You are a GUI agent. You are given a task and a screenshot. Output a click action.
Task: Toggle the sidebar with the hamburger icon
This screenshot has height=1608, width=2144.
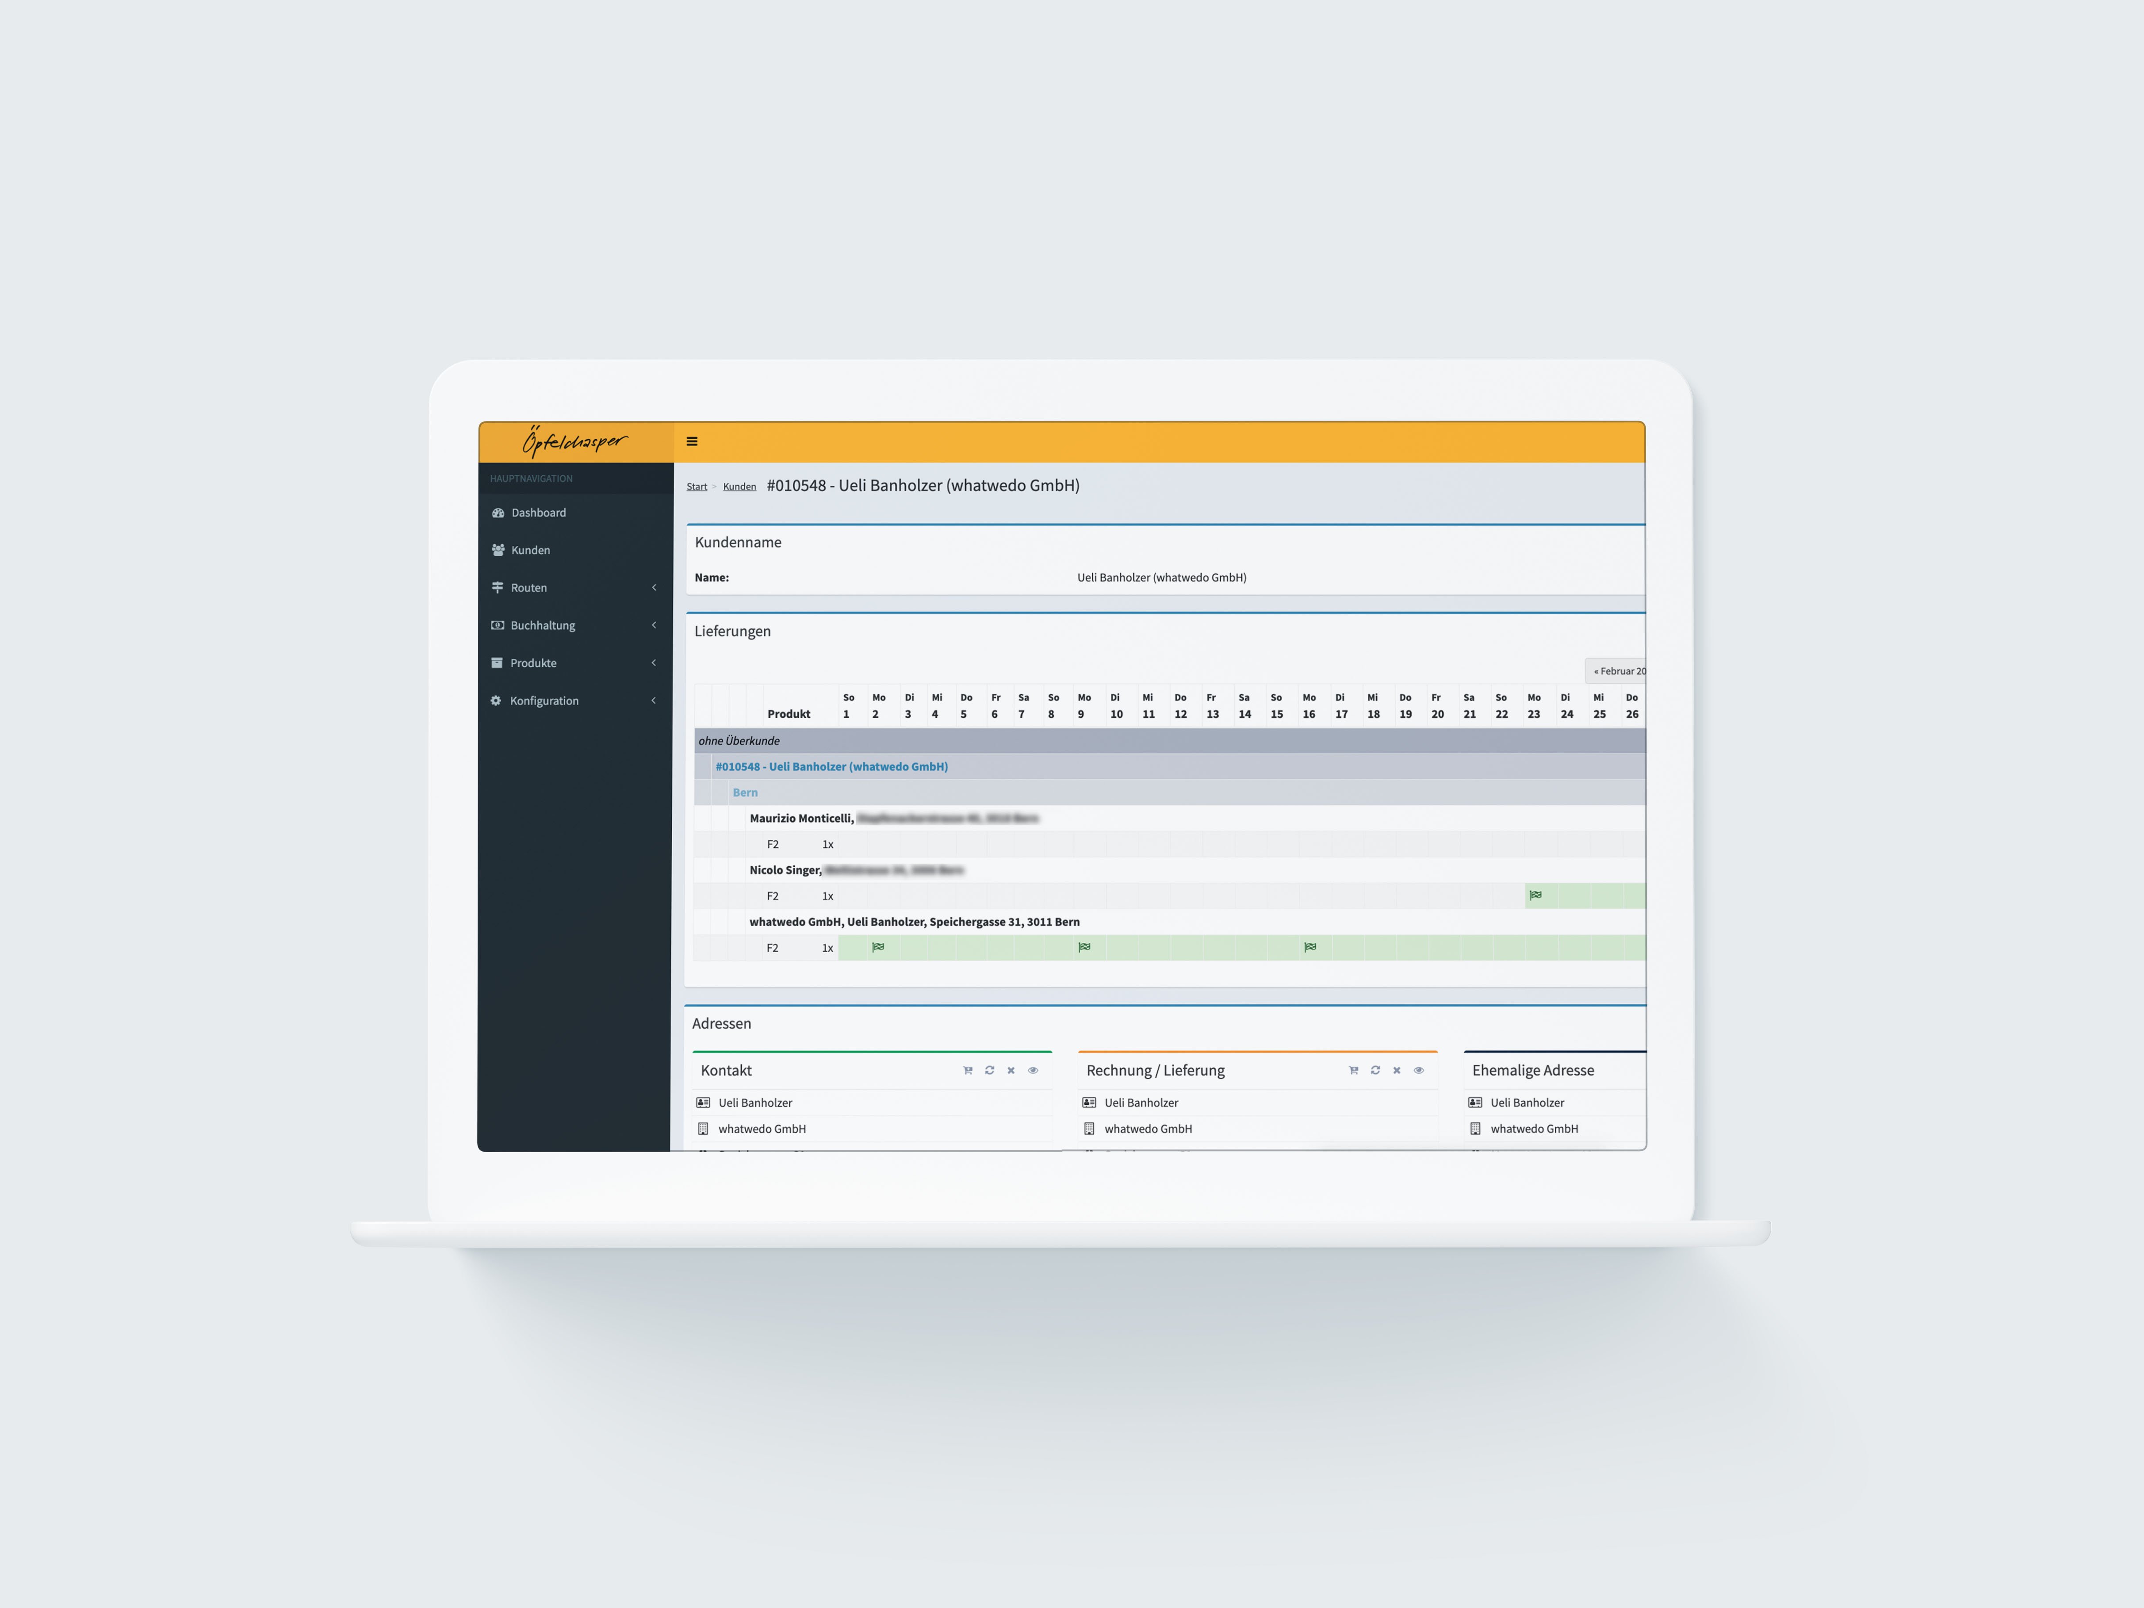(x=692, y=441)
